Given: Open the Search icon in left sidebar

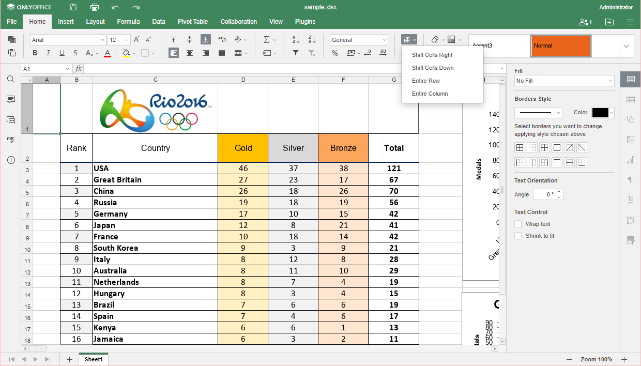Looking at the screenshot, I should (x=10, y=79).
